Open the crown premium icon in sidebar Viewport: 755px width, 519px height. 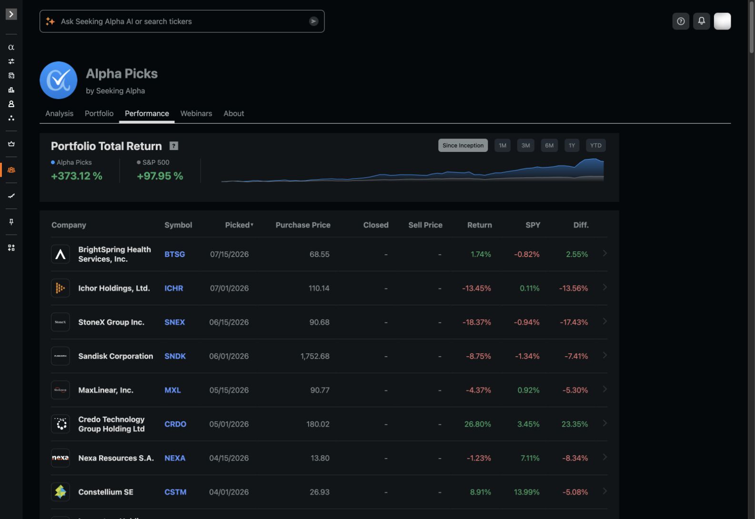pos(11,144)
